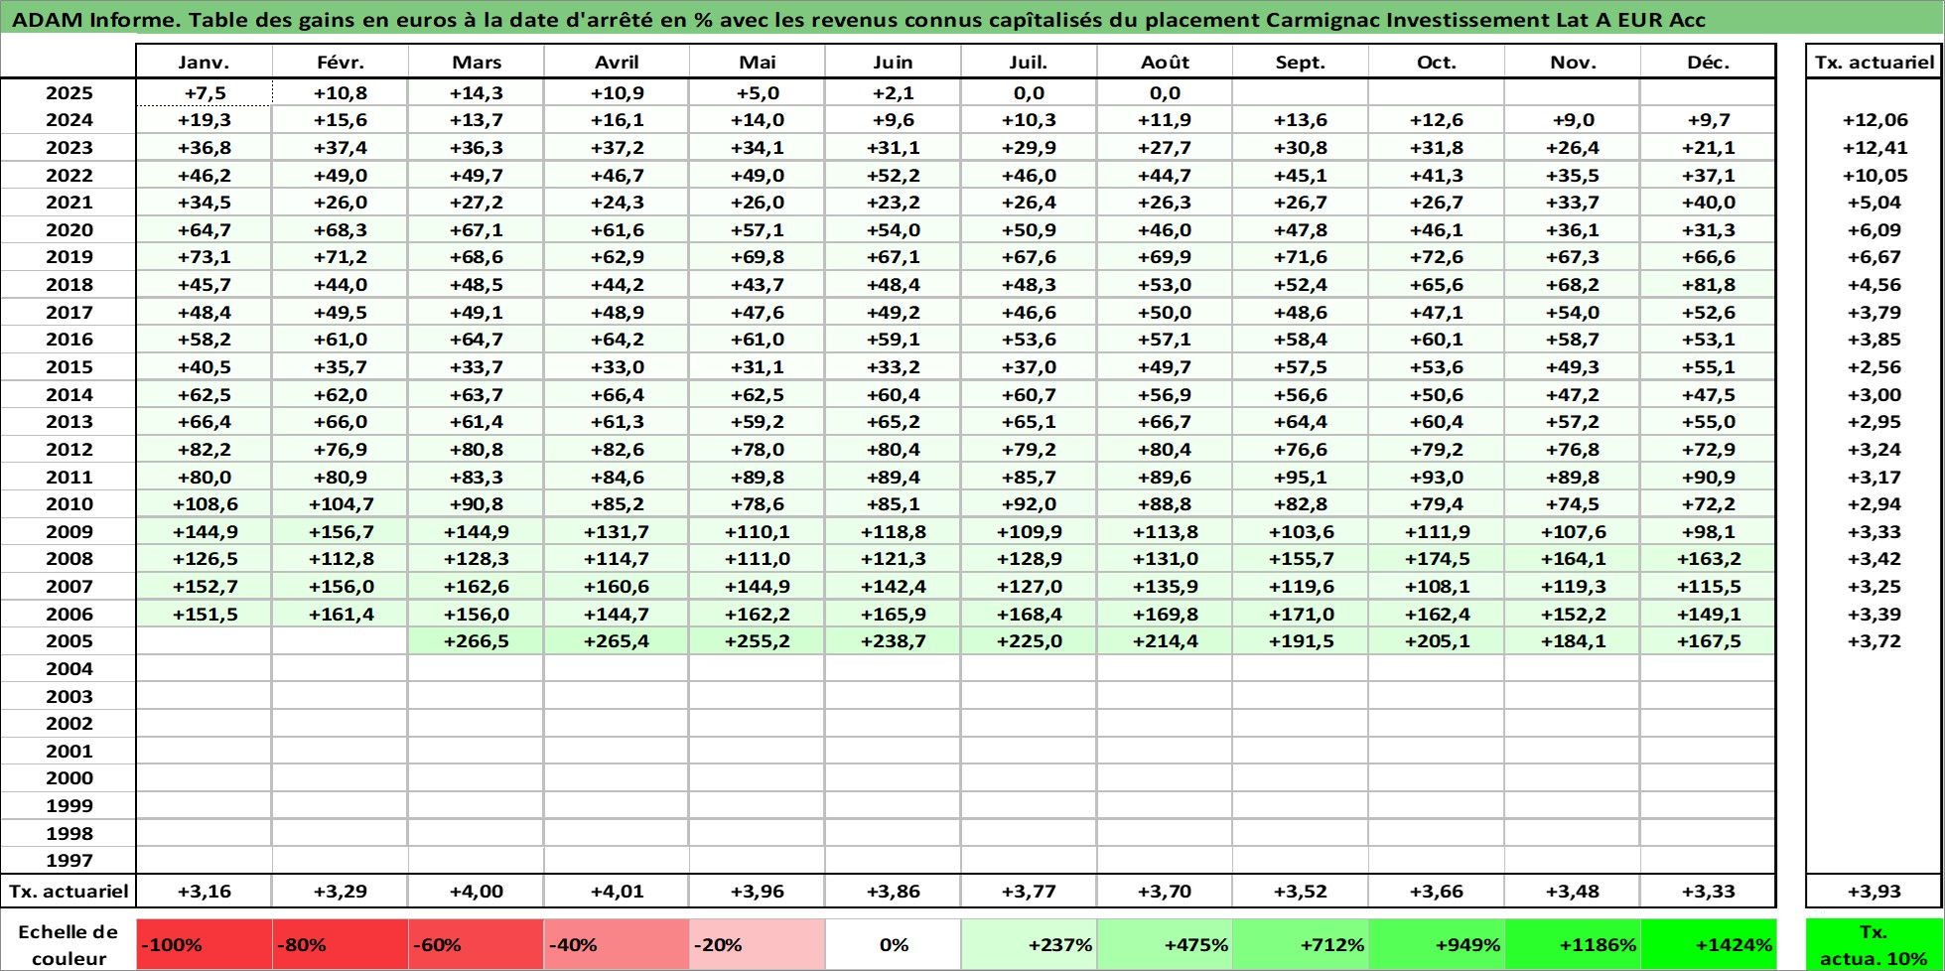Select the 2025 row label

pos(69,92)
